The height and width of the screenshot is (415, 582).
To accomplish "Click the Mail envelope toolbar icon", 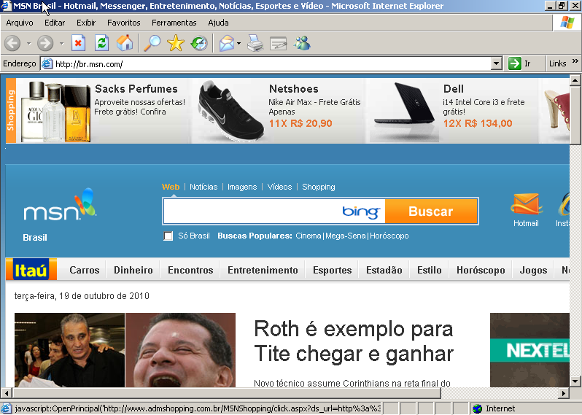I will pyautogui.click(x=227, y=44).
